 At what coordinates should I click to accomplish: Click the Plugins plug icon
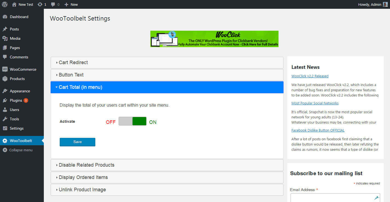(5, 100)
